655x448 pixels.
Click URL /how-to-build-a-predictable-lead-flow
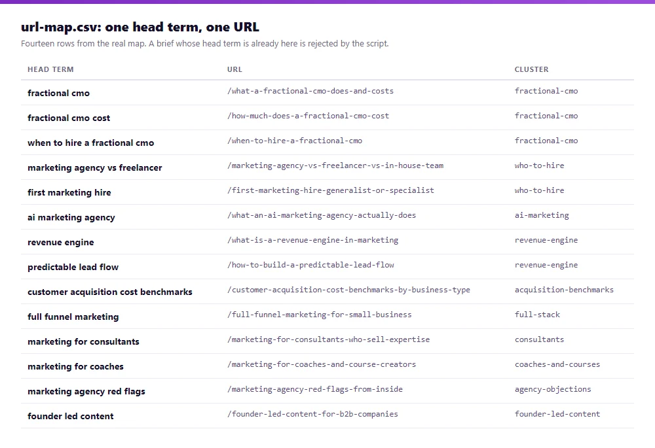[310, 265]
